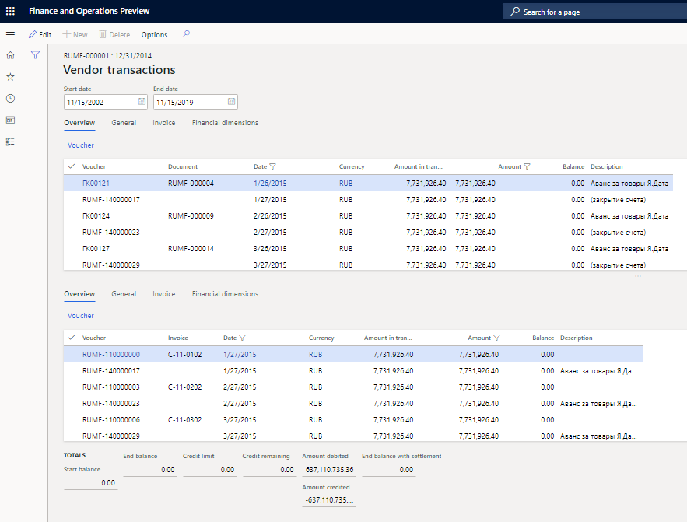Open the Options menu
Viewport: 687px width, 522px height.
(153, 34)
